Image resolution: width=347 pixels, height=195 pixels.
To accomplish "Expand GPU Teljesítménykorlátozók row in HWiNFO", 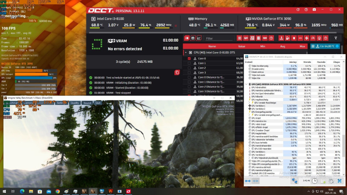I will click(249, 158).
